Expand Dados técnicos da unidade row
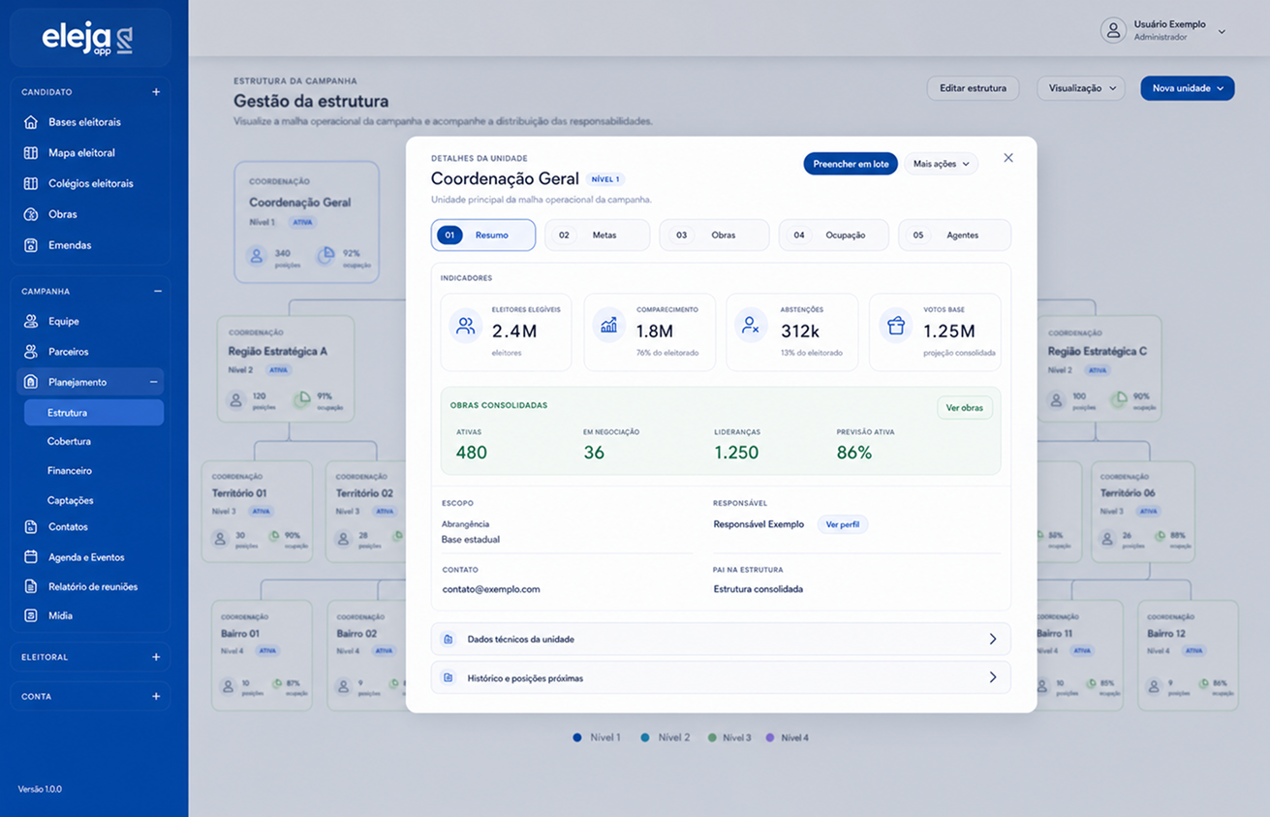Viewport: 1270px width, 817px height. 721,639
